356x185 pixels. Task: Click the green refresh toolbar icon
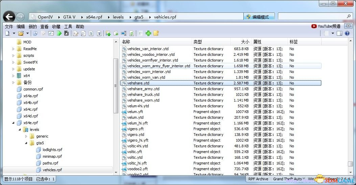(x=132, y=34)
